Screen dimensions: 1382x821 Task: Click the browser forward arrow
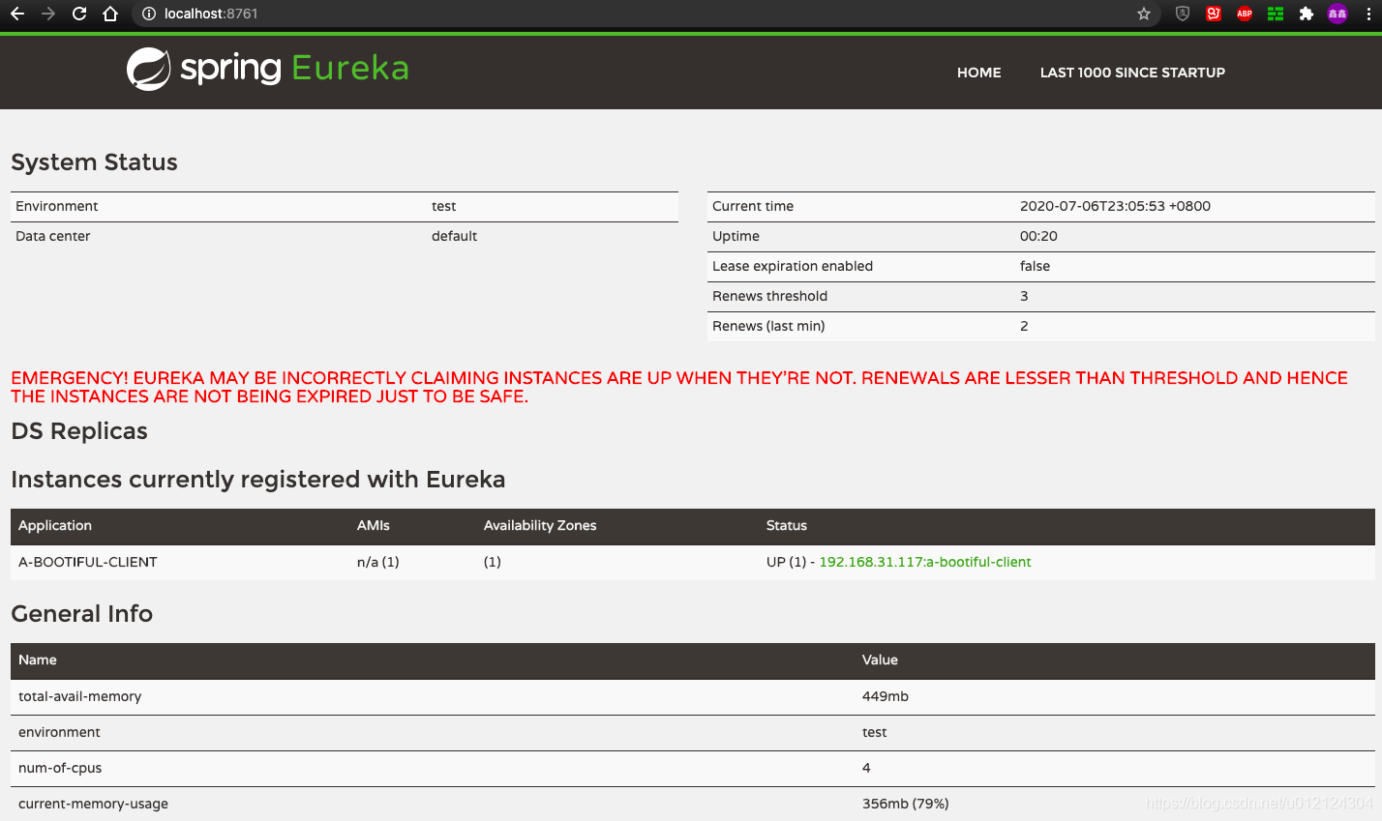(x=48, y=14)
